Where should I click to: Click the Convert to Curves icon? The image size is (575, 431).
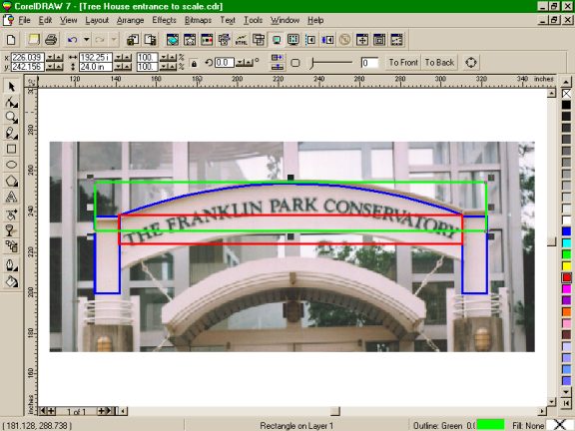tap(471, 62)
